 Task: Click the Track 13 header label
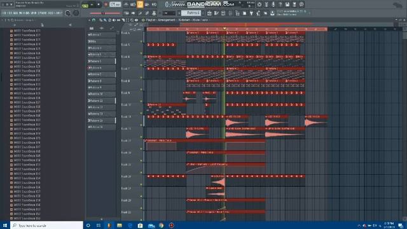click(x=126, y=141)
